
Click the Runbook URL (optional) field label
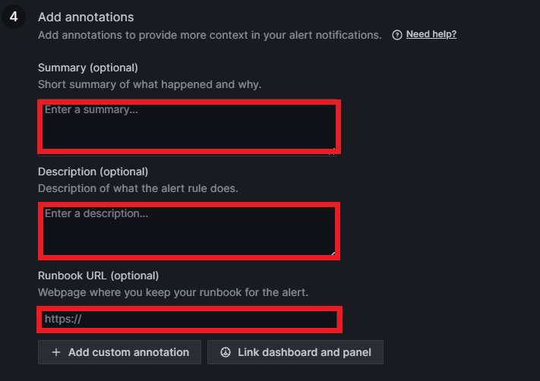(98, 276)
